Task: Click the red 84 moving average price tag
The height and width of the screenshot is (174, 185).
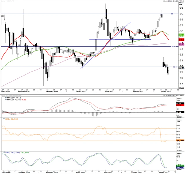Action: tap(181, 39)
